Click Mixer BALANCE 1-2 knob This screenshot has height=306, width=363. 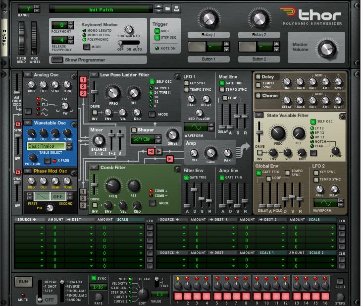click(99, 141)
